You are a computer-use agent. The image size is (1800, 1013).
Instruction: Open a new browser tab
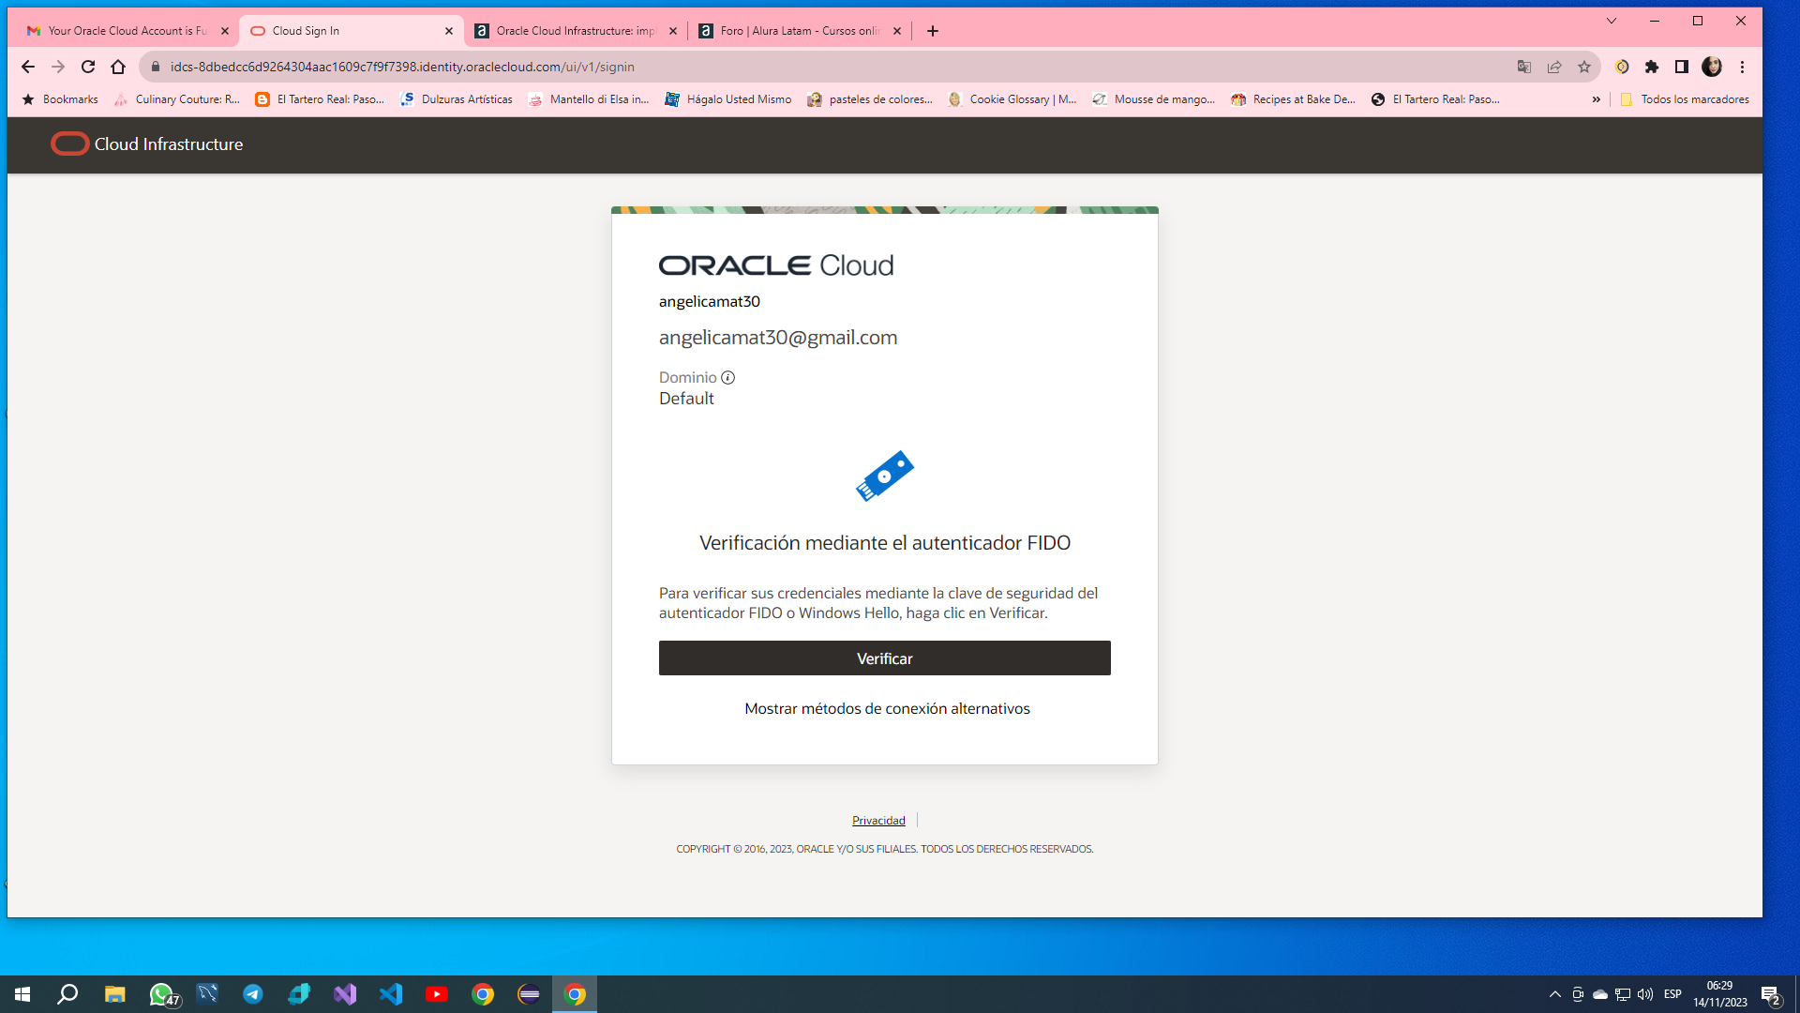[x=933, y=31]
